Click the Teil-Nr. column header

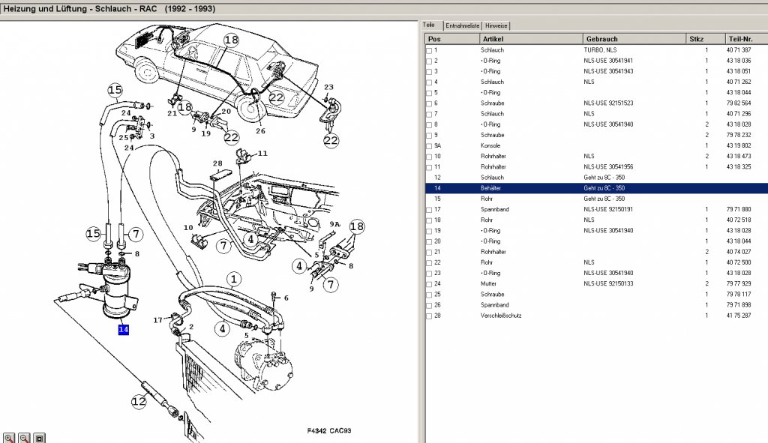[746, 39]
